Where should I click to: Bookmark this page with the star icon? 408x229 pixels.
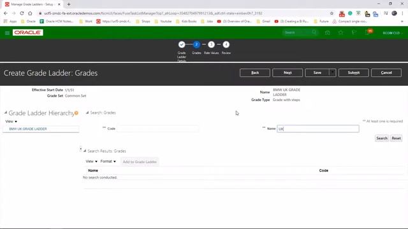(331, 13)
